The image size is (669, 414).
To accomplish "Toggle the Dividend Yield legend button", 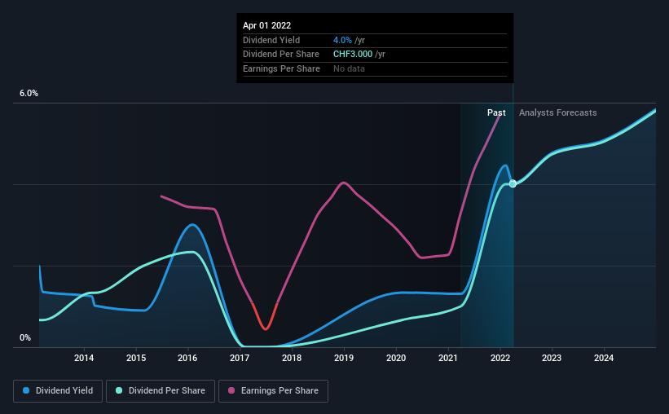I will [58, 391].
